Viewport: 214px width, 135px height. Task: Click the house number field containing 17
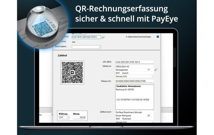pos(150,70)
